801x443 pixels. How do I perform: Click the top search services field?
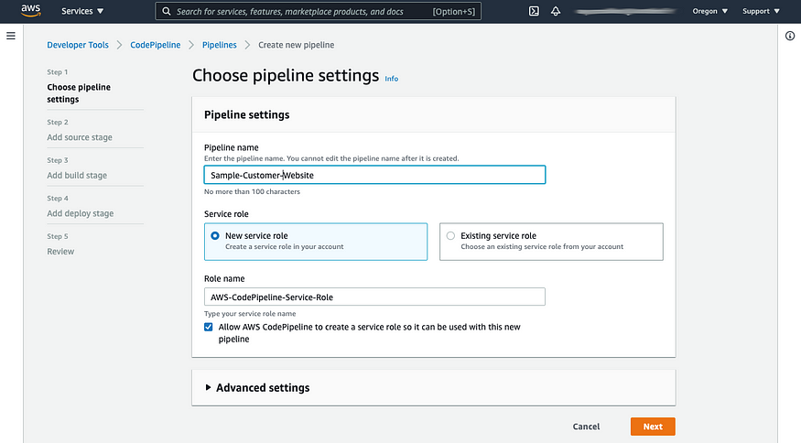318,11
